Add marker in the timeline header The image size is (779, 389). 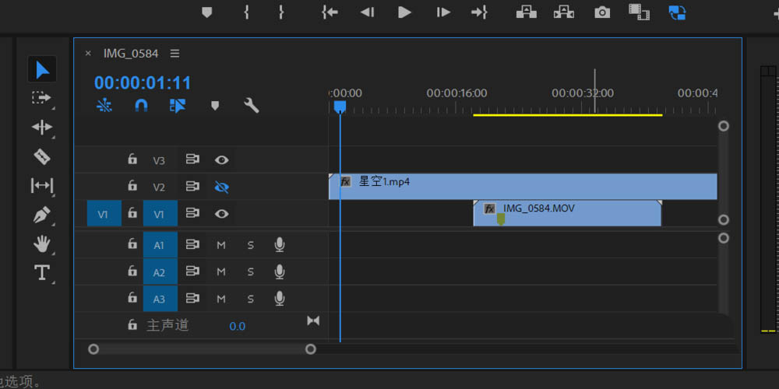215,106
